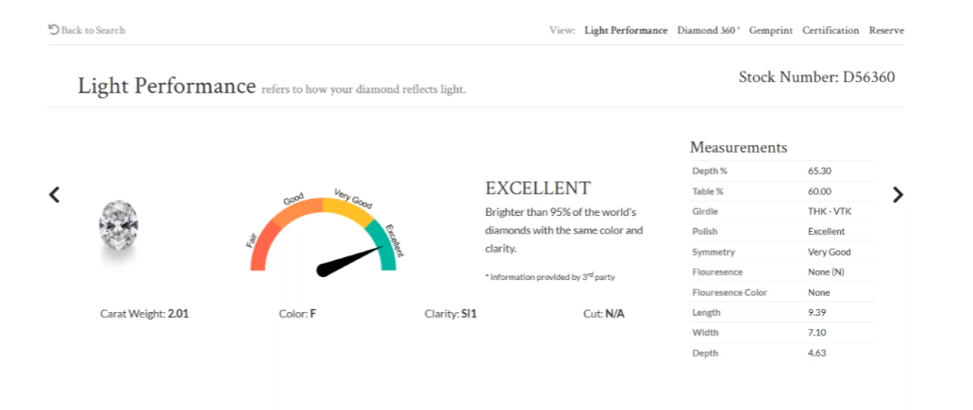Switch to the Gemprint view
The height and width of the screenshot is (410, 973).
[x=771, y=30]
